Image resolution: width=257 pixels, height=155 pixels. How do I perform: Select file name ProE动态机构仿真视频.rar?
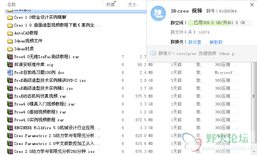pos(40,96)
